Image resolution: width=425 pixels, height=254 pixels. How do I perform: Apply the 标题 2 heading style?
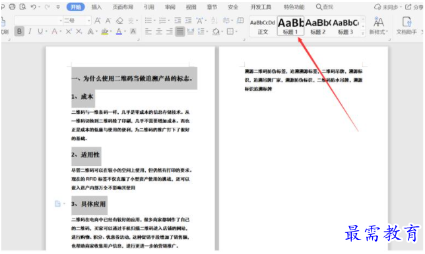click(318, 26)
